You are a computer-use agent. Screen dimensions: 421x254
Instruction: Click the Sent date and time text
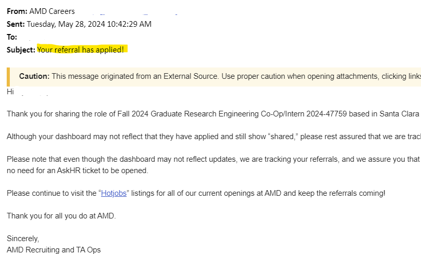(x=89, y=24)
